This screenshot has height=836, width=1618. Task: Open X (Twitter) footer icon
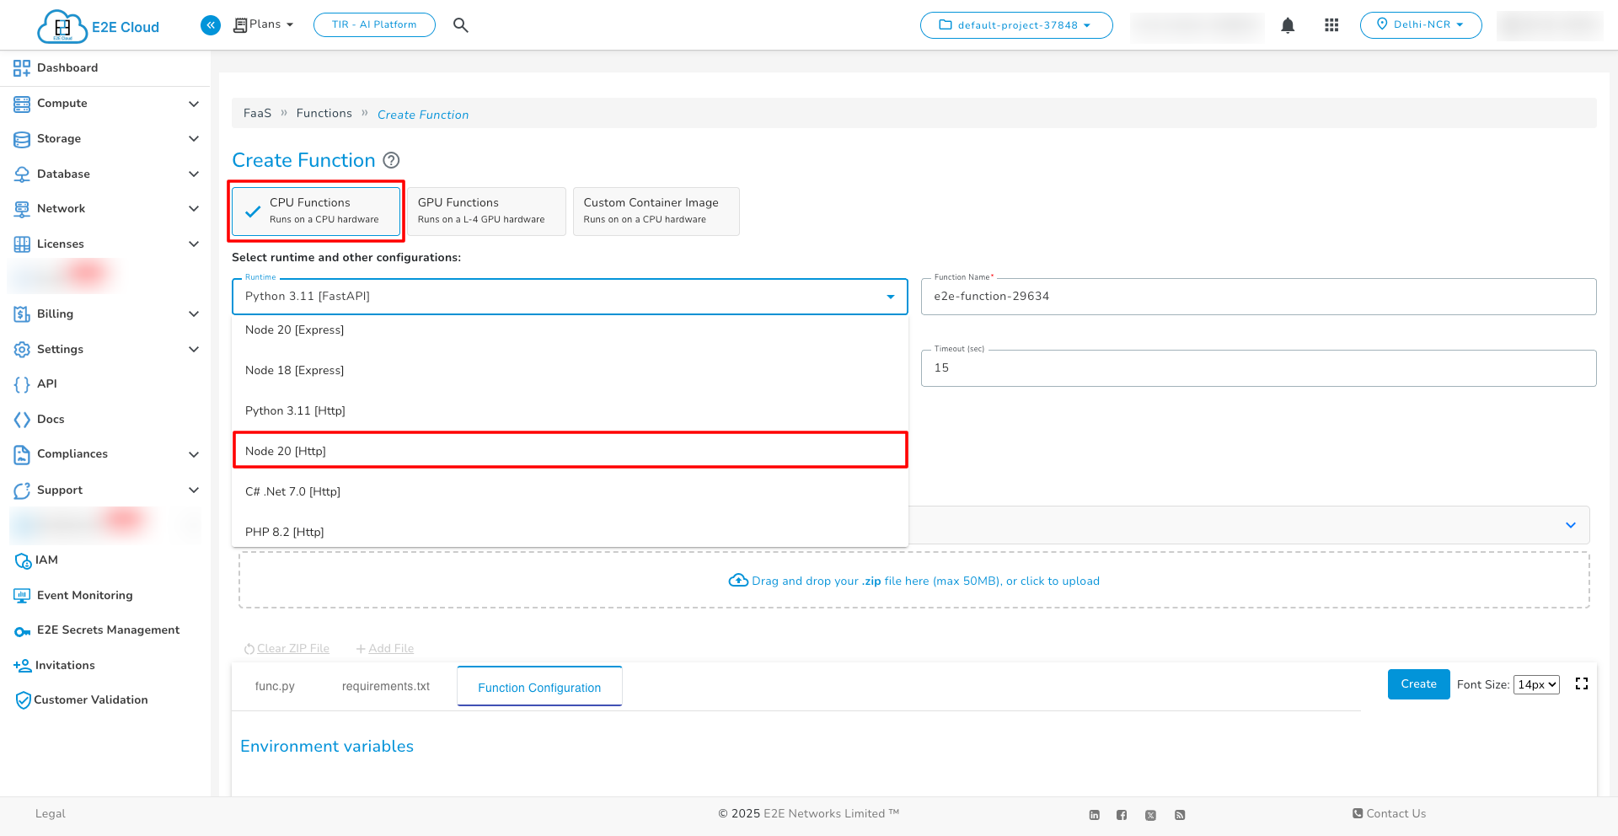(x=1150, y=815)
